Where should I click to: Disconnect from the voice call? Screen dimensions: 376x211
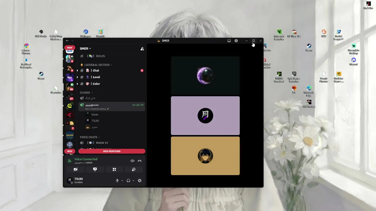pyautogui.click(x=140, y=161)
